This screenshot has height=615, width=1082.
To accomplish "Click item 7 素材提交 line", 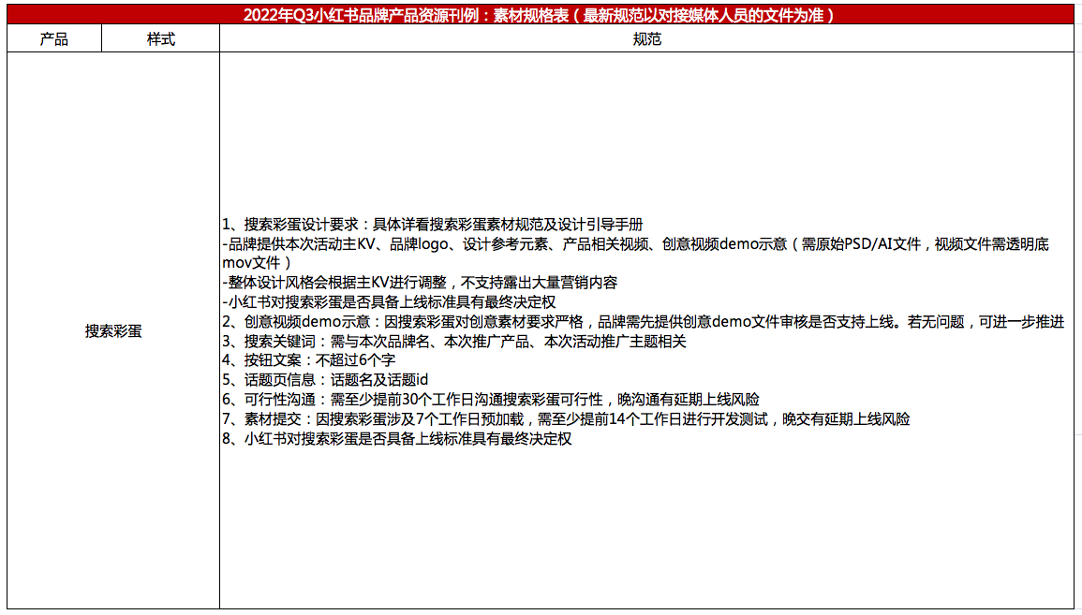I will (566, 419).
